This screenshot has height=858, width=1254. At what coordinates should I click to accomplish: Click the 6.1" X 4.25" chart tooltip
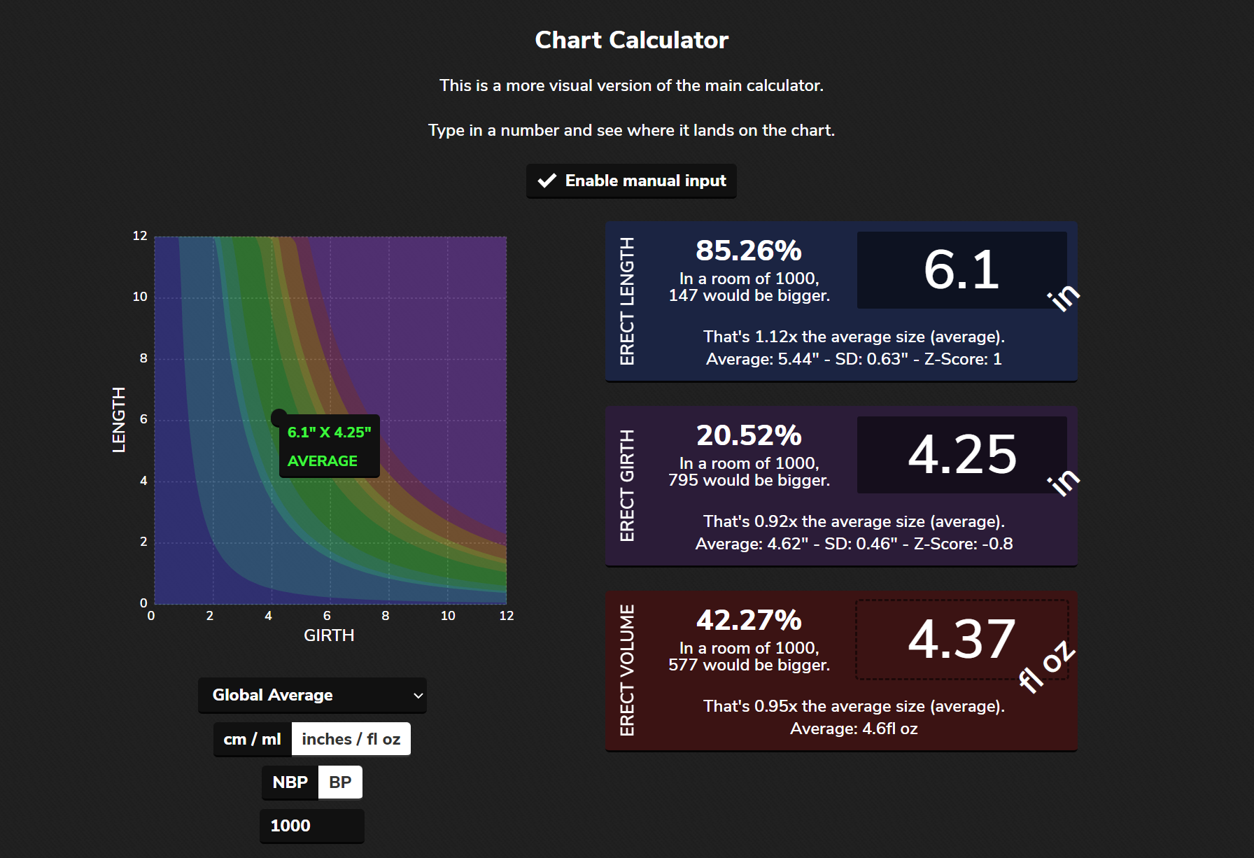(x=329, y=446)
